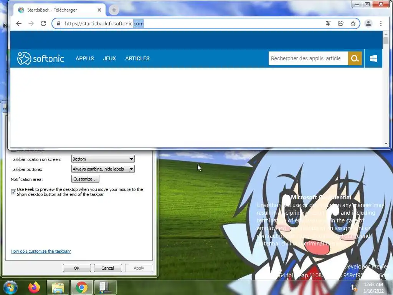Click the page scrollbar down arrow
Screen dimensions: 393x295
(386, 144)
